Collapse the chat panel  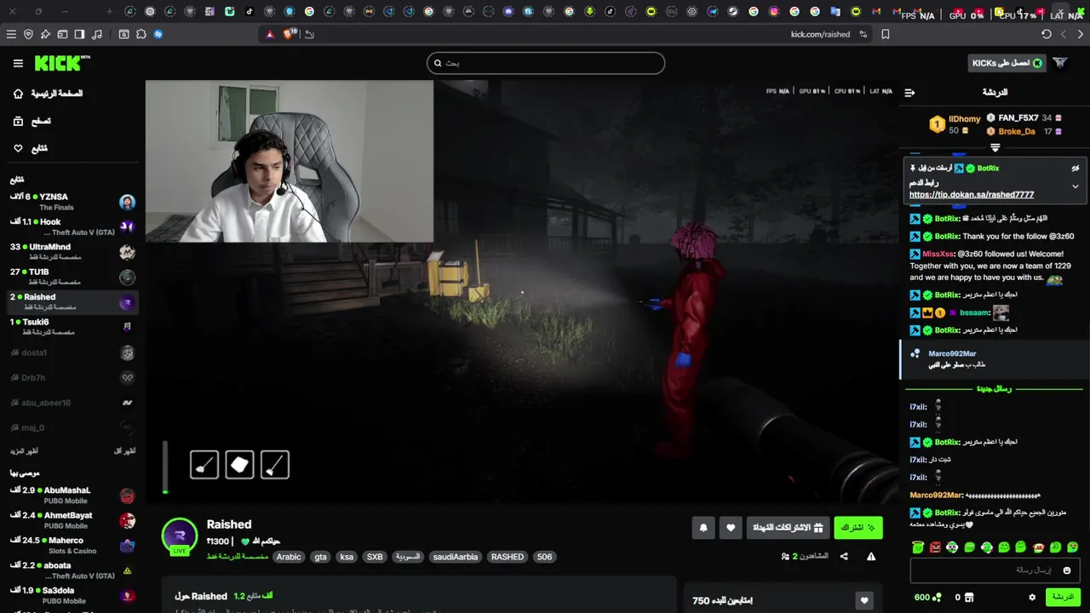pyautogui.click(x=909, y=93)
